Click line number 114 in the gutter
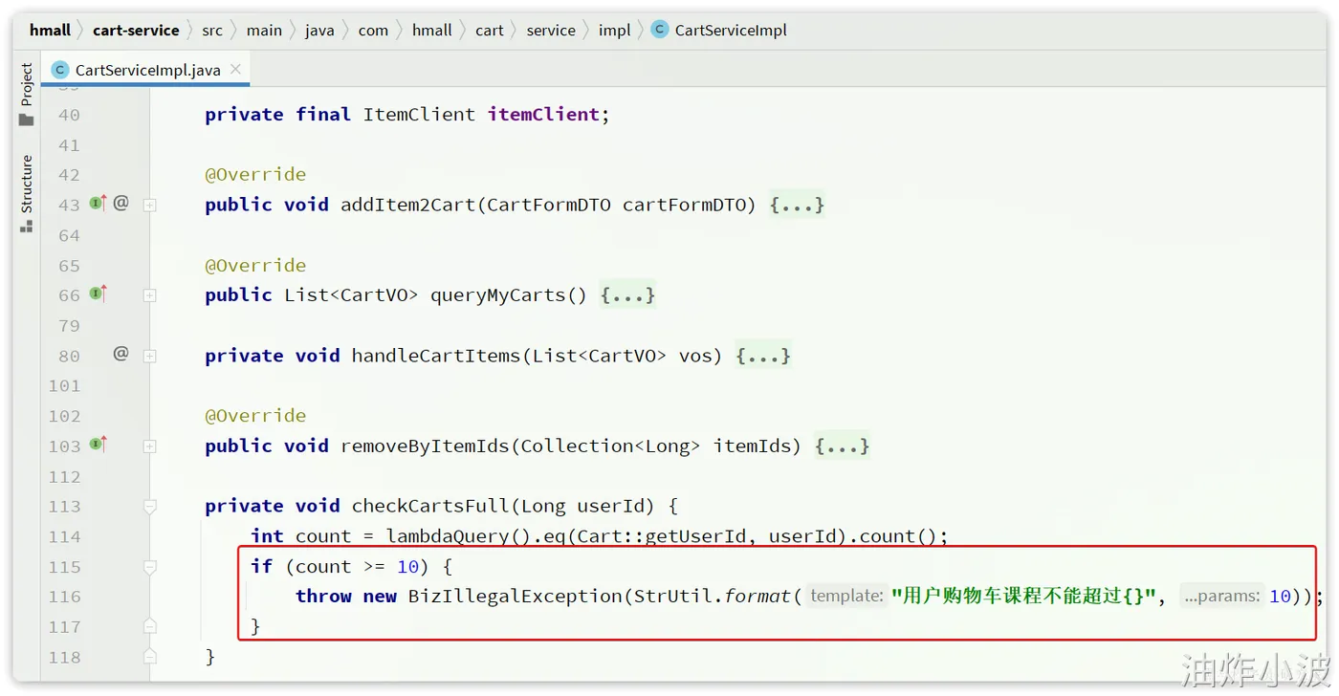This screenshot has height=696, width=1339. point(65,536)
